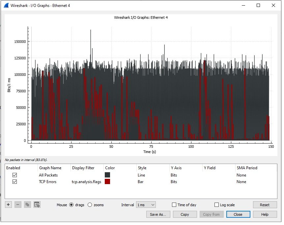Open the Interval dropdown showing 1 ms
Viewport: 284px width, 225px height.
146,205
